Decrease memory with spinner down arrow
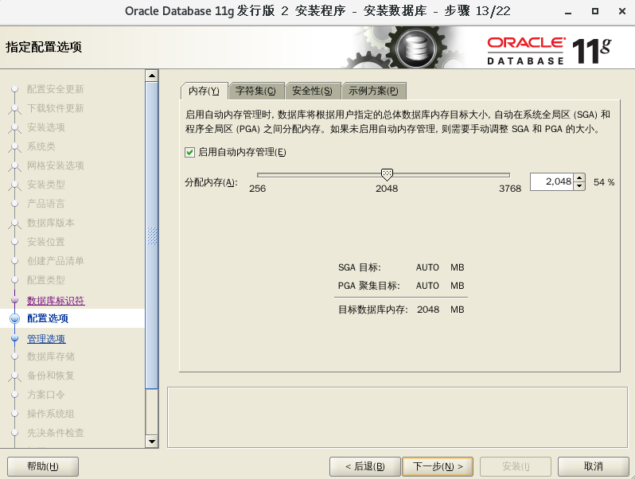 point(579,186)
